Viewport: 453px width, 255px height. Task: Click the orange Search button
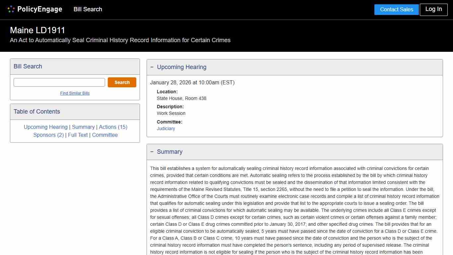click(x=122, y=82)
